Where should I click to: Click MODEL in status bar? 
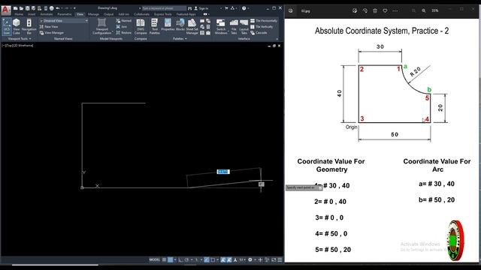click(155, 259)
